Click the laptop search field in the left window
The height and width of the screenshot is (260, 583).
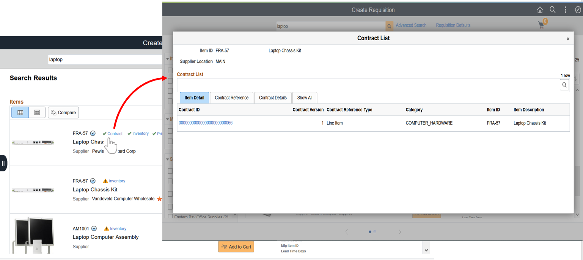105,59
